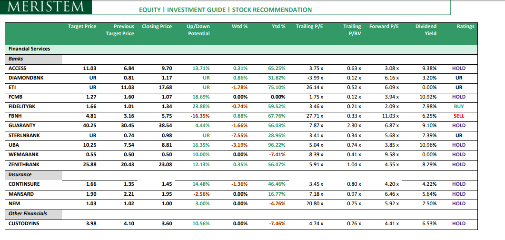Click the 'EQUITY | INVESTMENT GUIDE | STOCK RECOMMENDATION' heading
Viewport: 505px width, 240px height.
(226, 10)
